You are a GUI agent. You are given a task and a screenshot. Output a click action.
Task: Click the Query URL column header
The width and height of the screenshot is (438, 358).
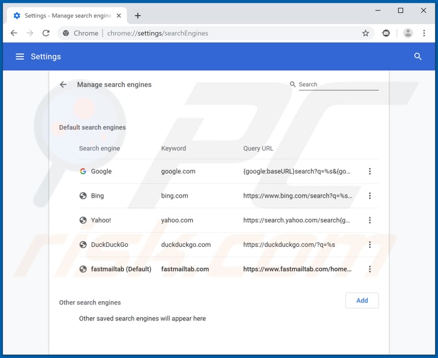click(258, 148)
